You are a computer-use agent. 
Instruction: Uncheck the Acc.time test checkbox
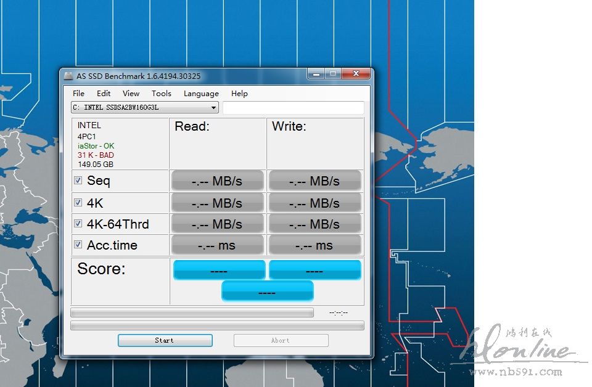[78, 245]
